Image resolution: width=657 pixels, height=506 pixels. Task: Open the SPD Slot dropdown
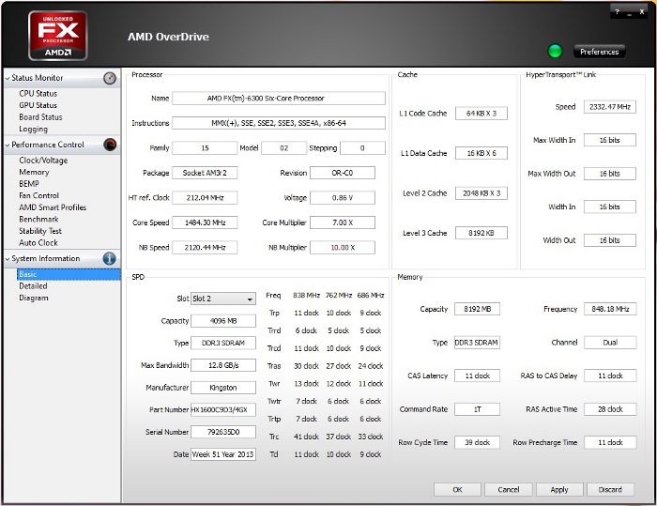pos(223,299)
